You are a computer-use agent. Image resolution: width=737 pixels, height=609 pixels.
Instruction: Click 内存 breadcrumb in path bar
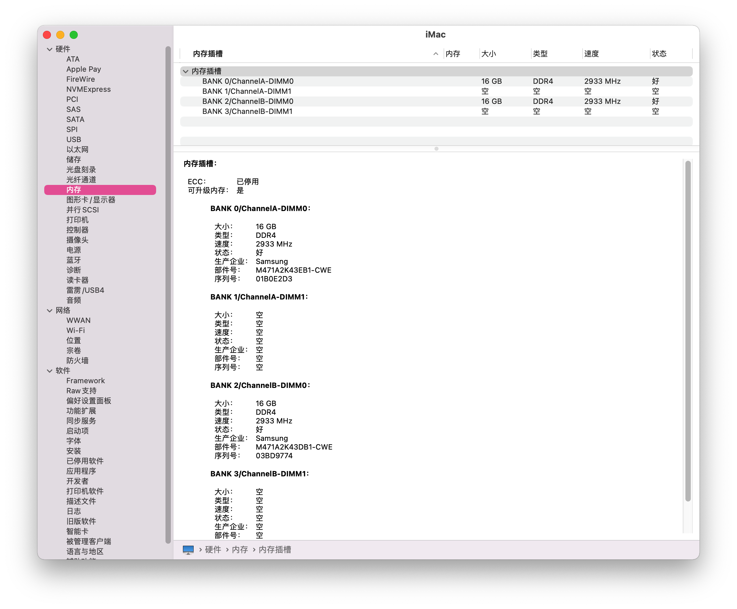coord(240,550)
